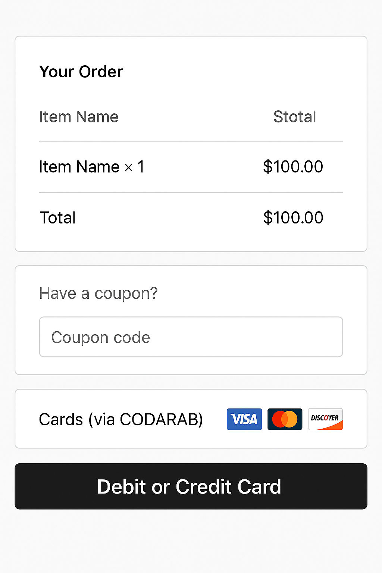
Task: Focus the Coupon code input field
Action: 191,337
